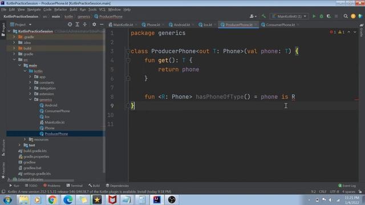Viewport: 365px width, 205px height.
Task: Launch Google Chrome from taskbar
Action: tap(52, 200)
